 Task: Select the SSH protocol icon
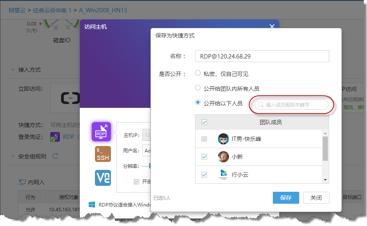coord(103,154)
